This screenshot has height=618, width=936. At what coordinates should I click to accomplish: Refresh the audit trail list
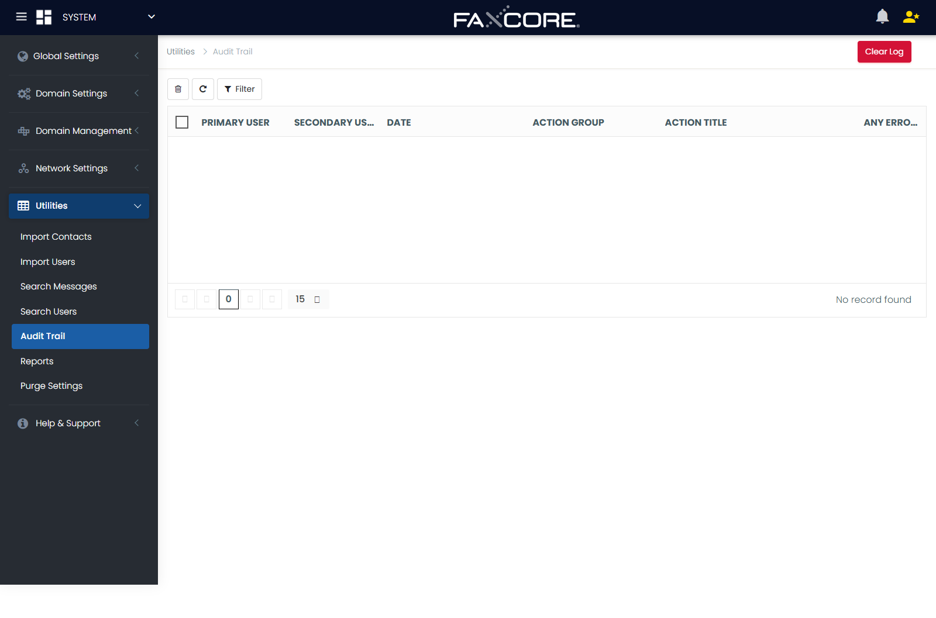click(203, 89)
